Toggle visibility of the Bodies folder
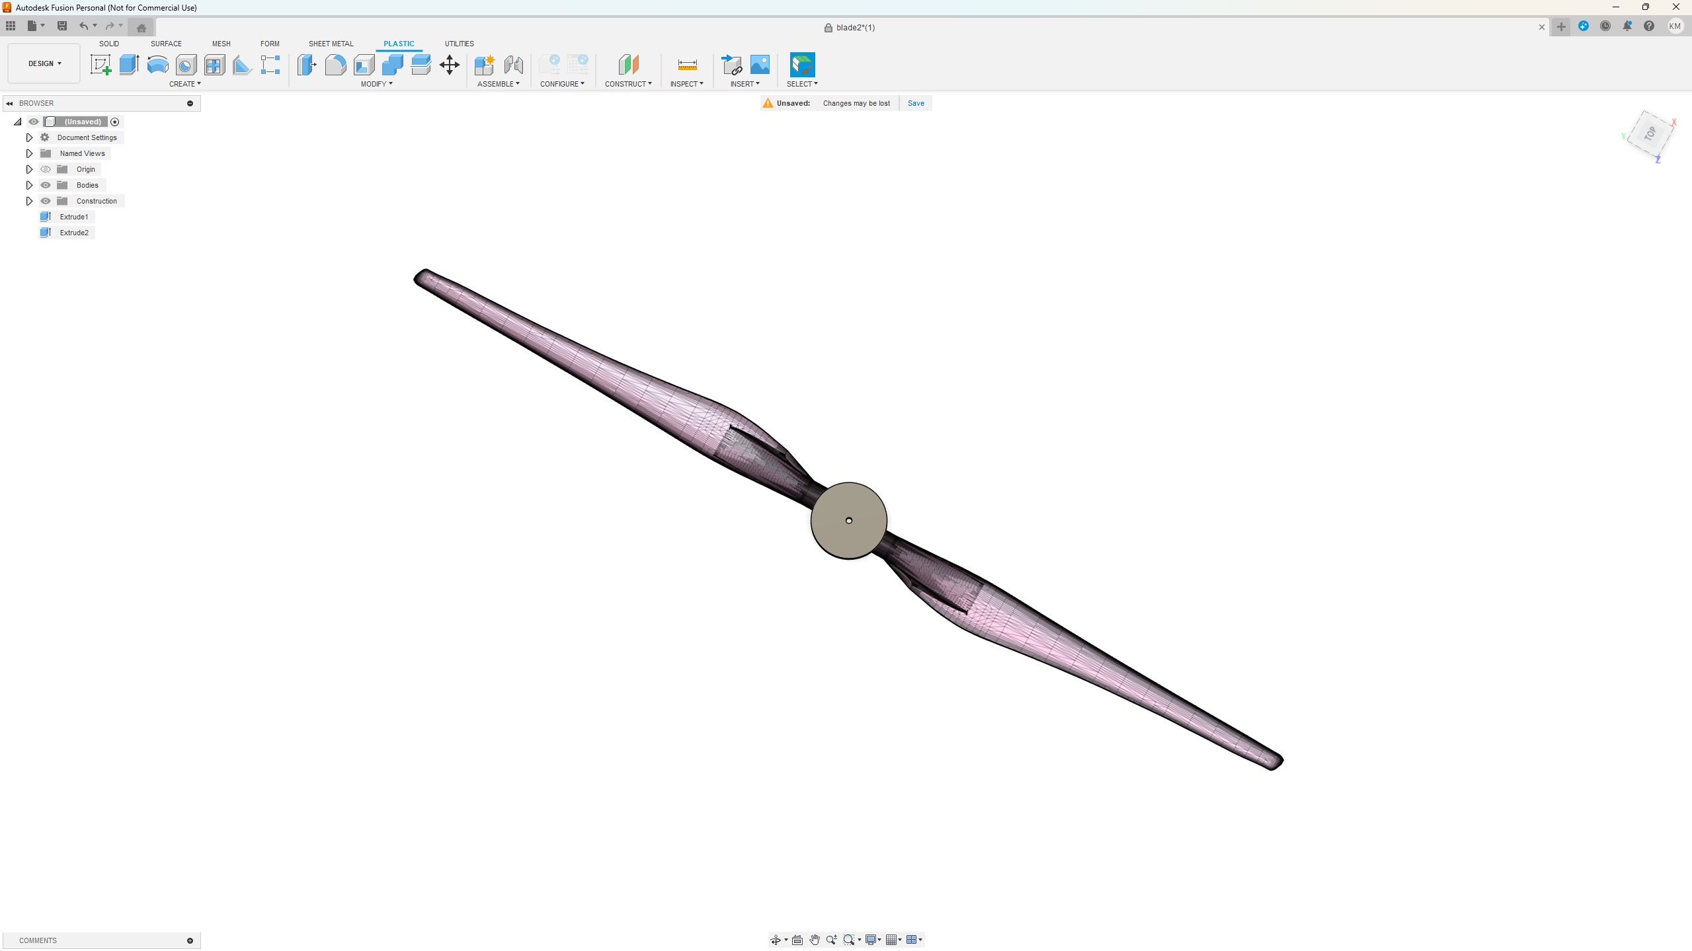This screenshot has width=1692, height=951. (x=46, y=185)
